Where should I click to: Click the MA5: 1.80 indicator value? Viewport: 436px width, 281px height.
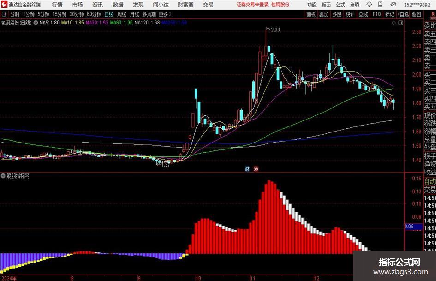[x=49, y=23]
